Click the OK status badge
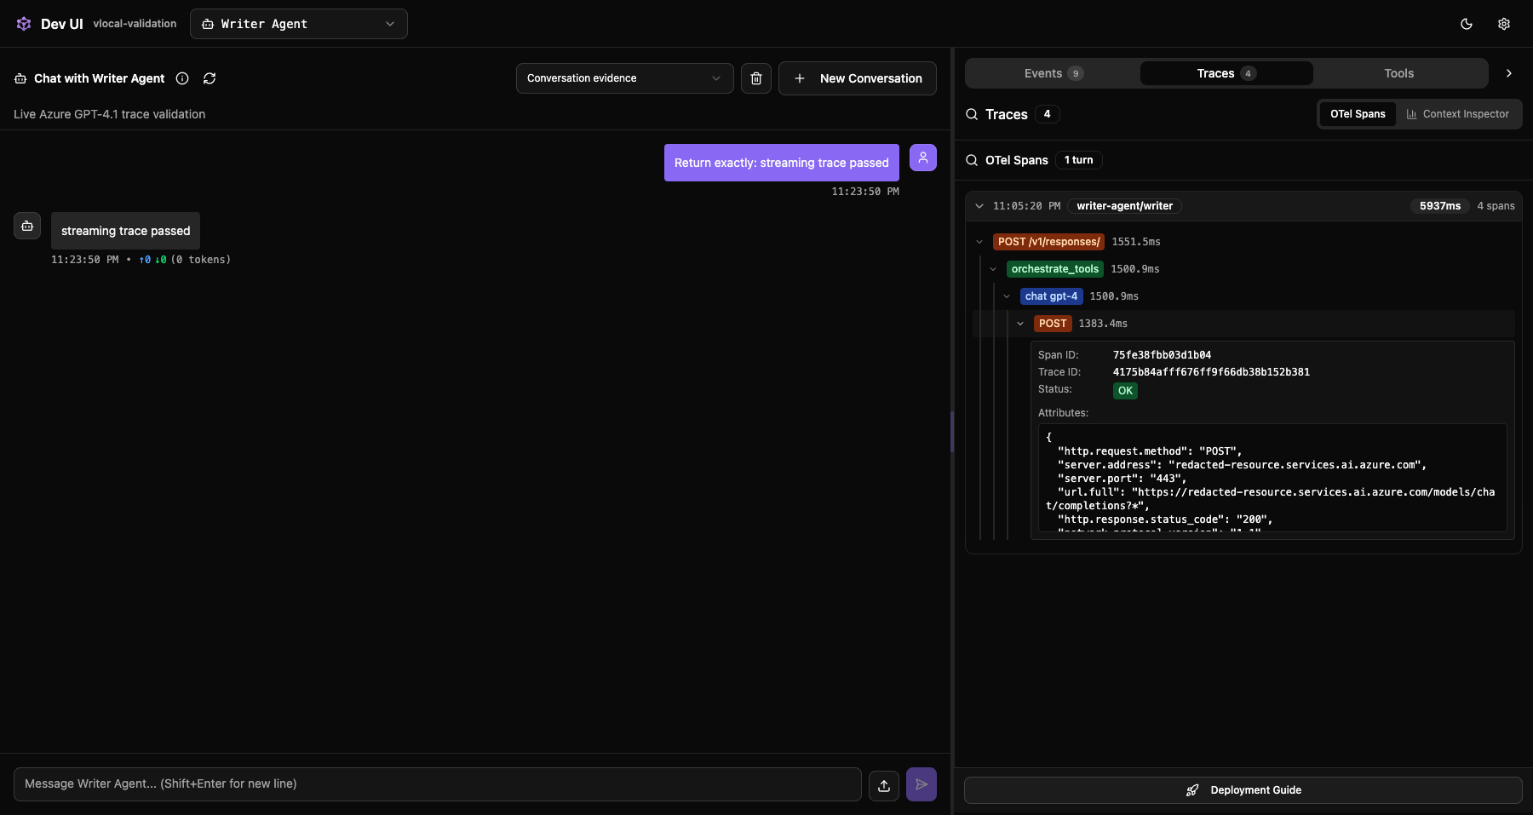Image resolution: width=1533 pixels, height=815 pixels. pos(1125,391)
